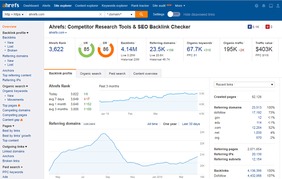Click the flame icon next to Content gap
The image size is (282, 179).
(21, 120)
